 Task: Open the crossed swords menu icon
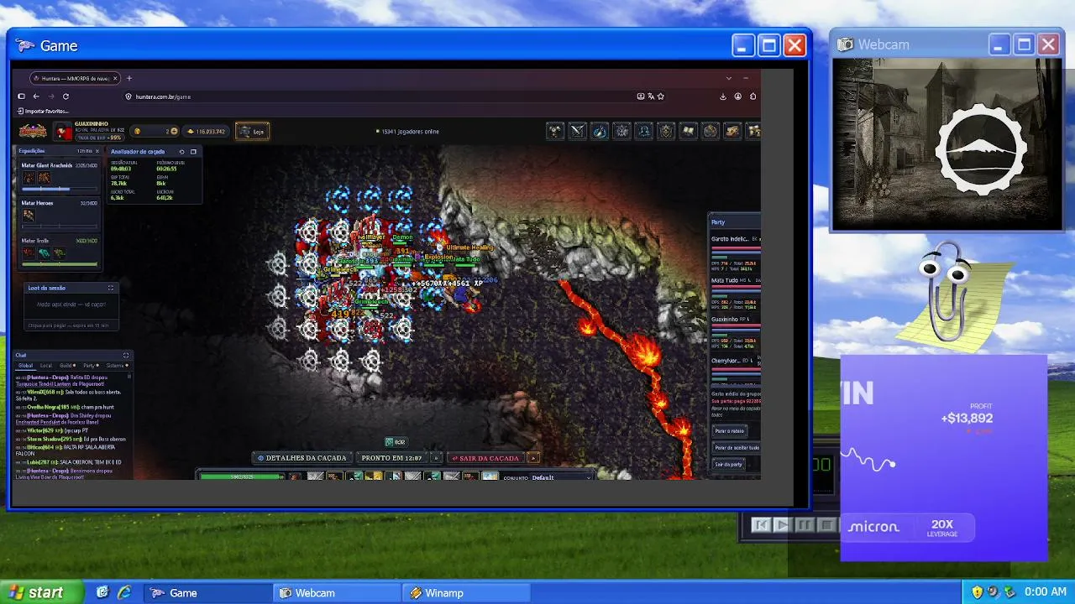(577, 131)
